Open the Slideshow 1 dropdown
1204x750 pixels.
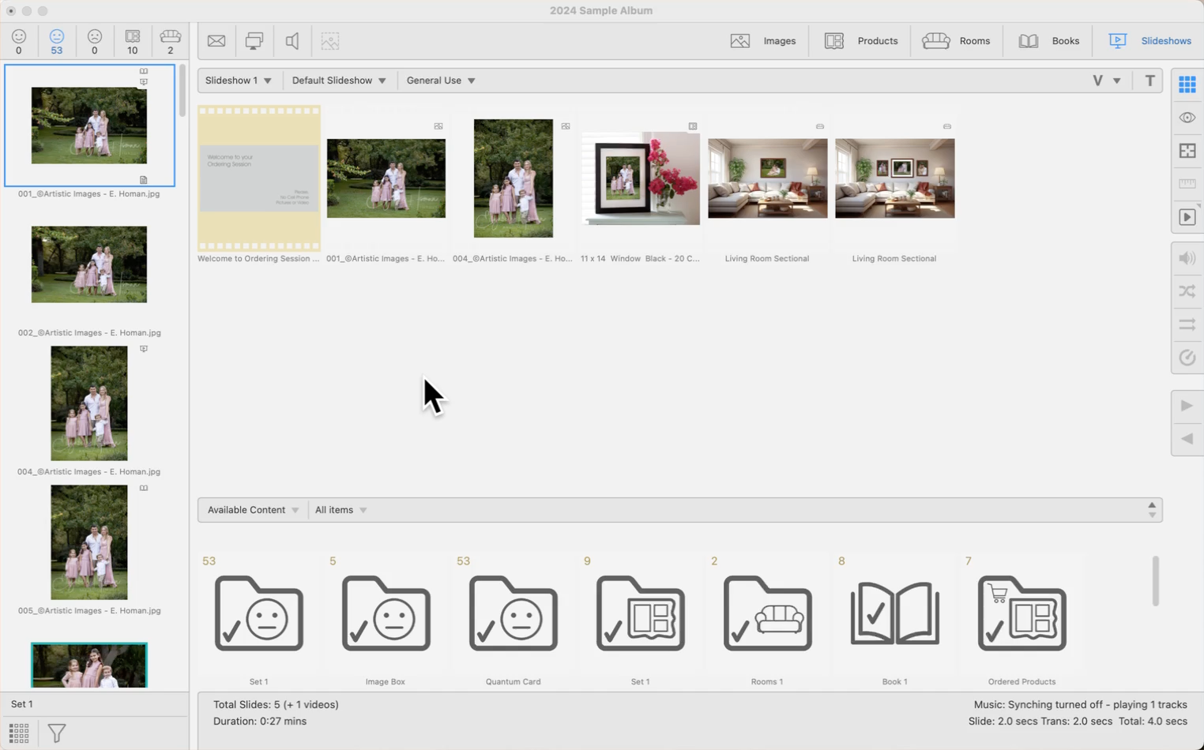click(238, 81)
